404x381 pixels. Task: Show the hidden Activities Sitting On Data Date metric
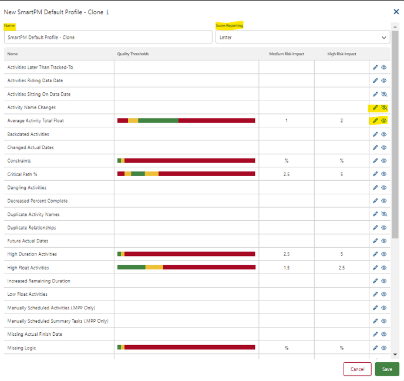pyautogui.click(x=384, y=94)
